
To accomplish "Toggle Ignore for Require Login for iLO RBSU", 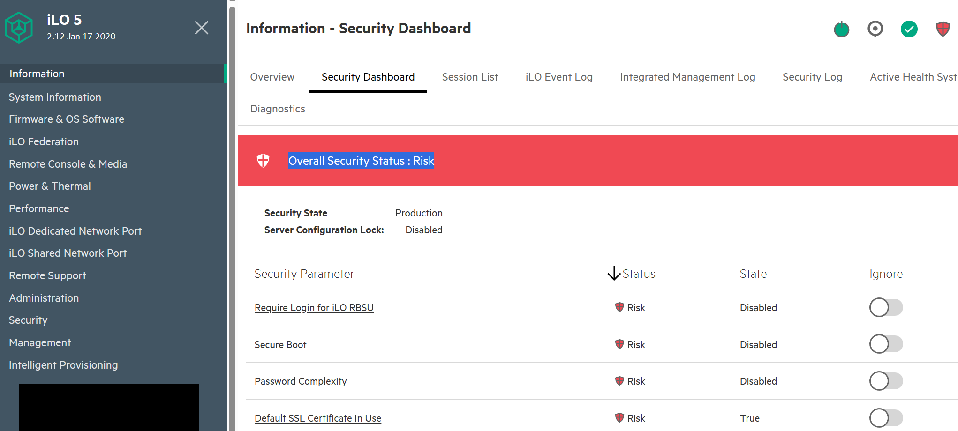I will pos(886,307).
